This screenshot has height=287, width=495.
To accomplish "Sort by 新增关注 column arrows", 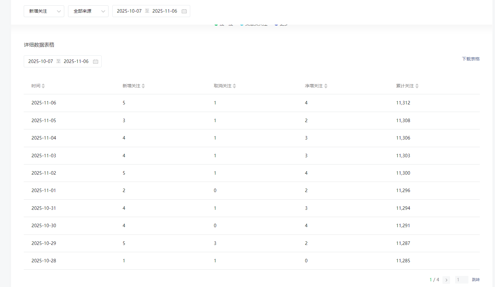I will 143,86.
